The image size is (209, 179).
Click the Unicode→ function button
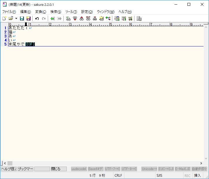(149, 169)
